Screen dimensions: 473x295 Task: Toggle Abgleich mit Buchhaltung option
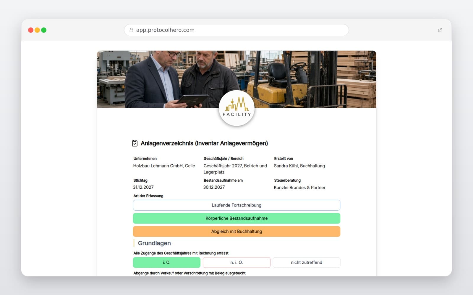point(237,231)
